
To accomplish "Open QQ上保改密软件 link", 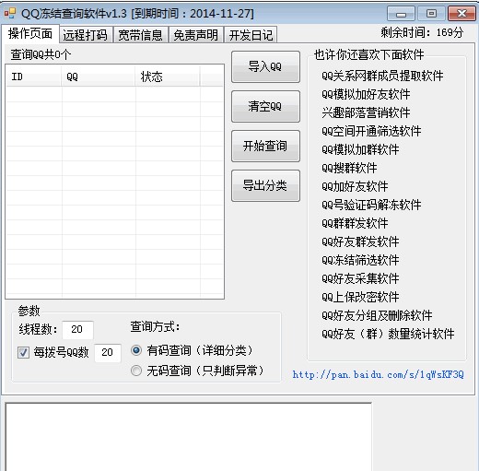I will pos(360,297).
